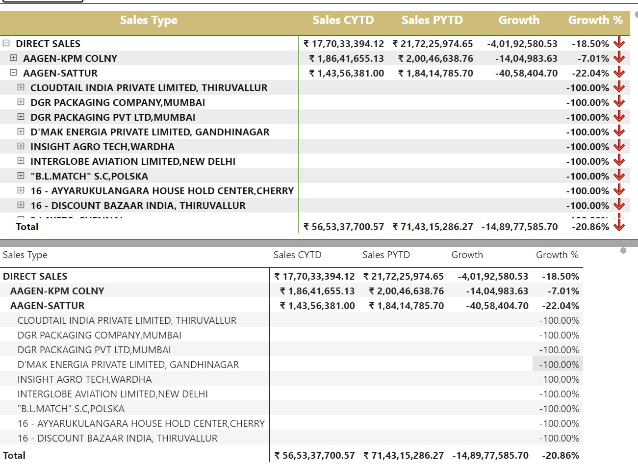Click red down arrow beside -22.04%

tap(619, 72)
